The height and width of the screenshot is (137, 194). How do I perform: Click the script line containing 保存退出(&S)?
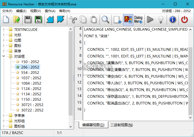pyautogui.click(x=137, y=96)
